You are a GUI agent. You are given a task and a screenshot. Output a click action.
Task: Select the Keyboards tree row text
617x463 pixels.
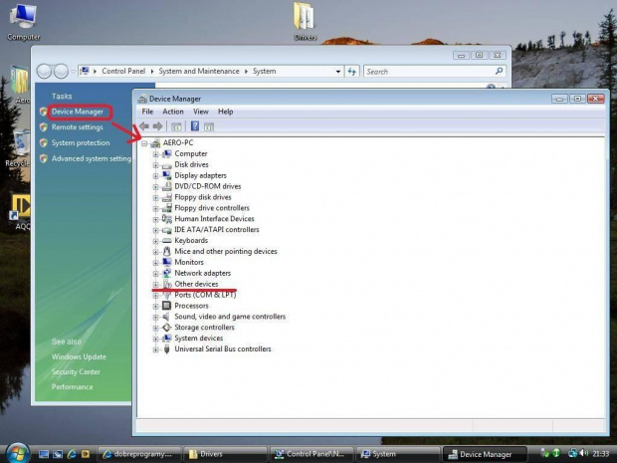point(191,240)
